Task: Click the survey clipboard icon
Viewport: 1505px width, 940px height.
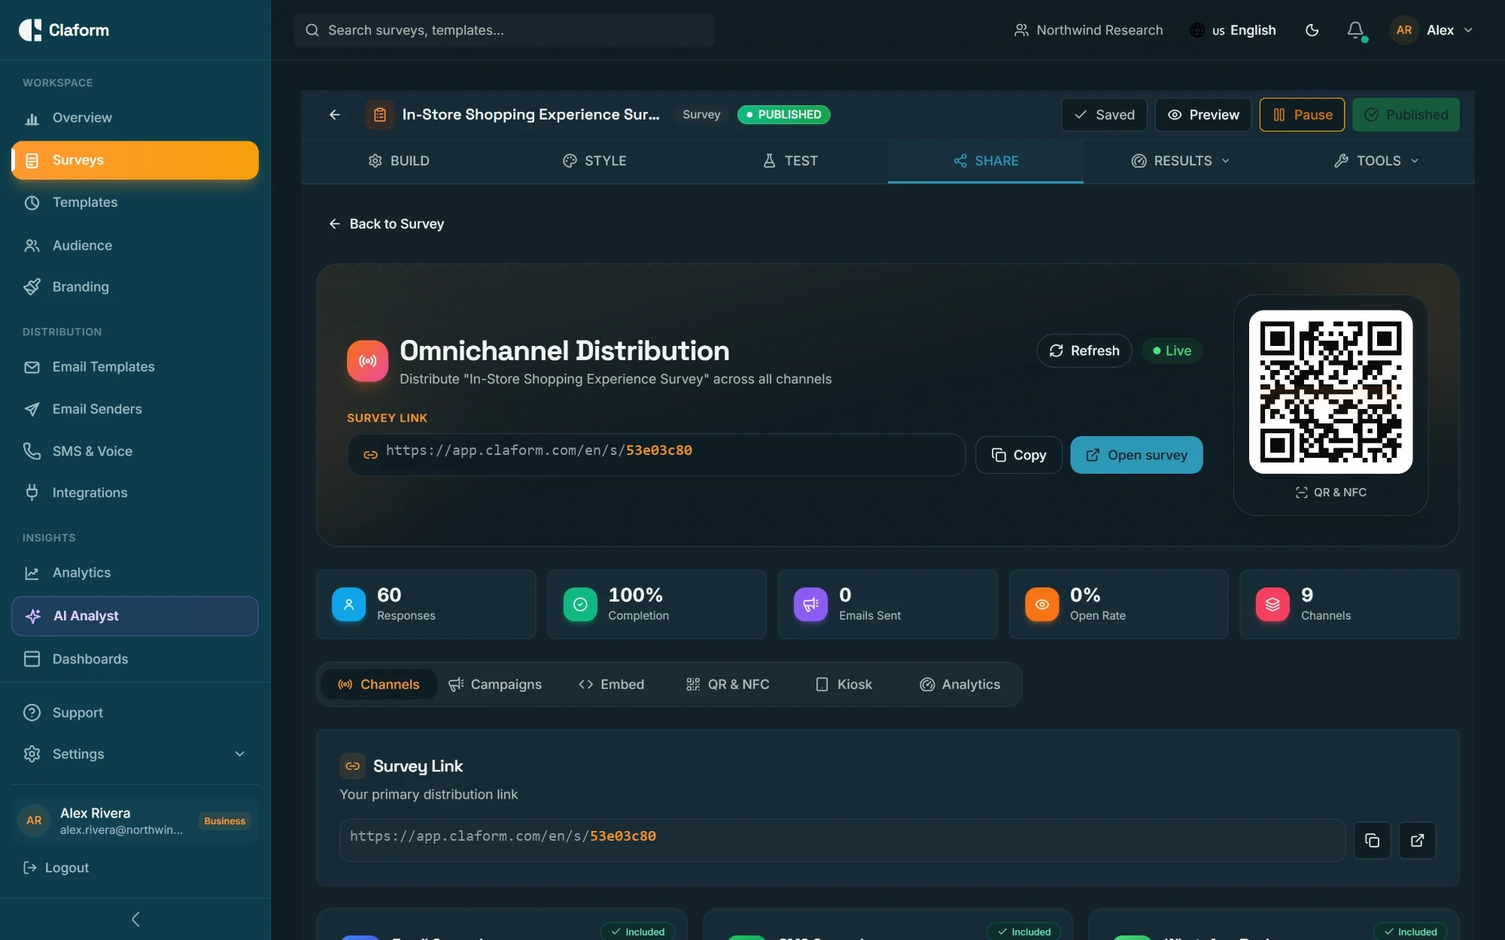Action: coord(380,114)
